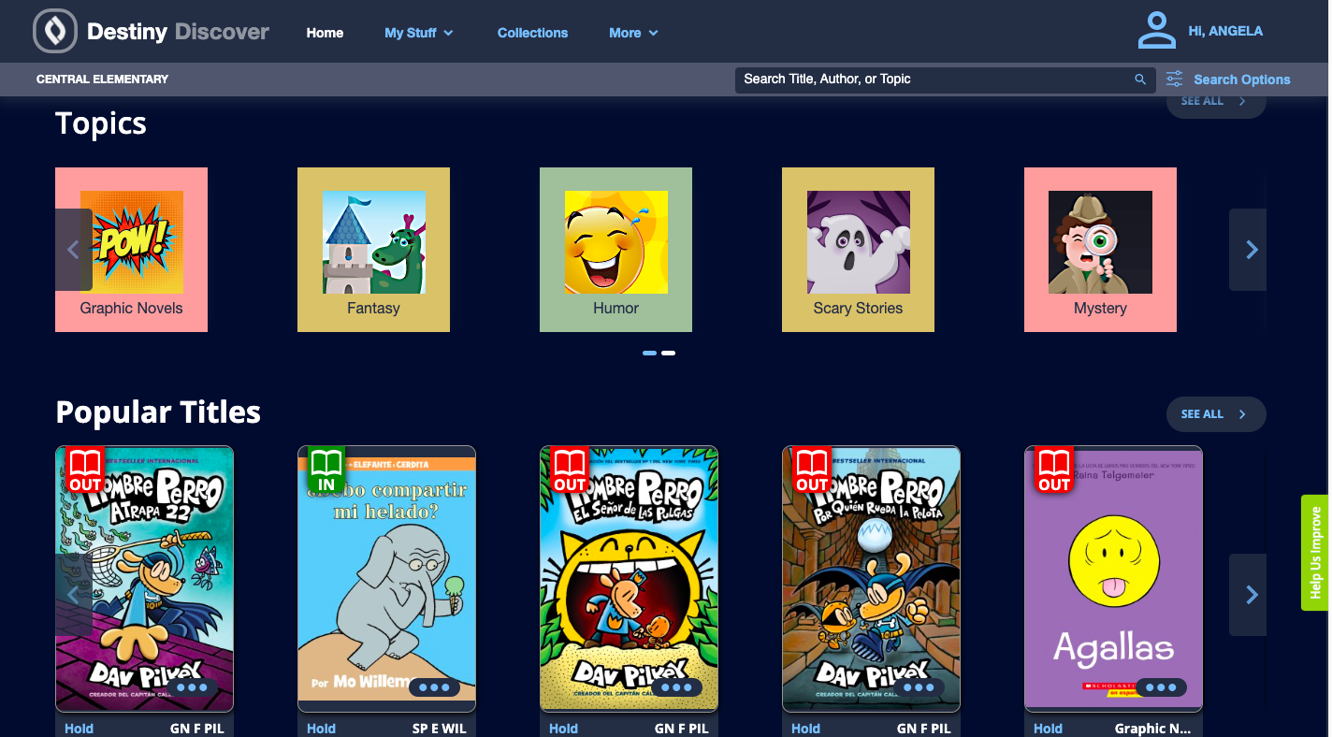This screenshot has width=1332, height=737.
Task: Go back in Popular Titles with left arrow
Action: [x=74, y=595]
